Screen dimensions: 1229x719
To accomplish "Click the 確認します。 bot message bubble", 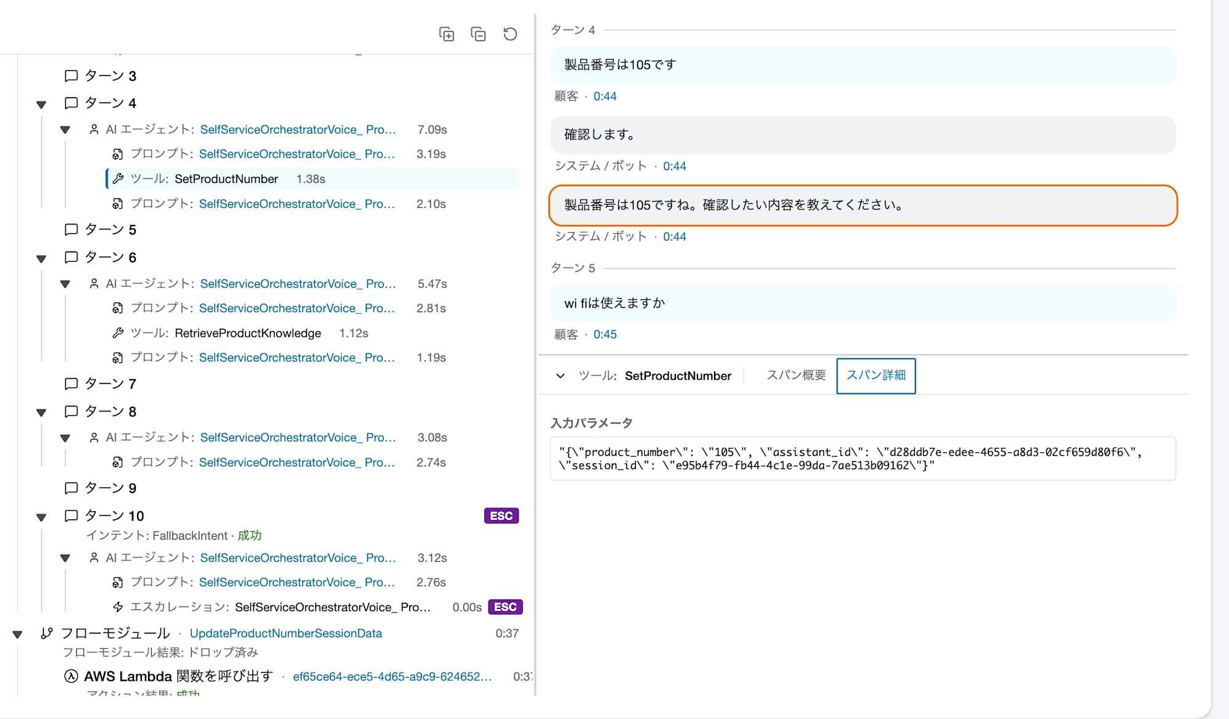I will pos(863,135).
